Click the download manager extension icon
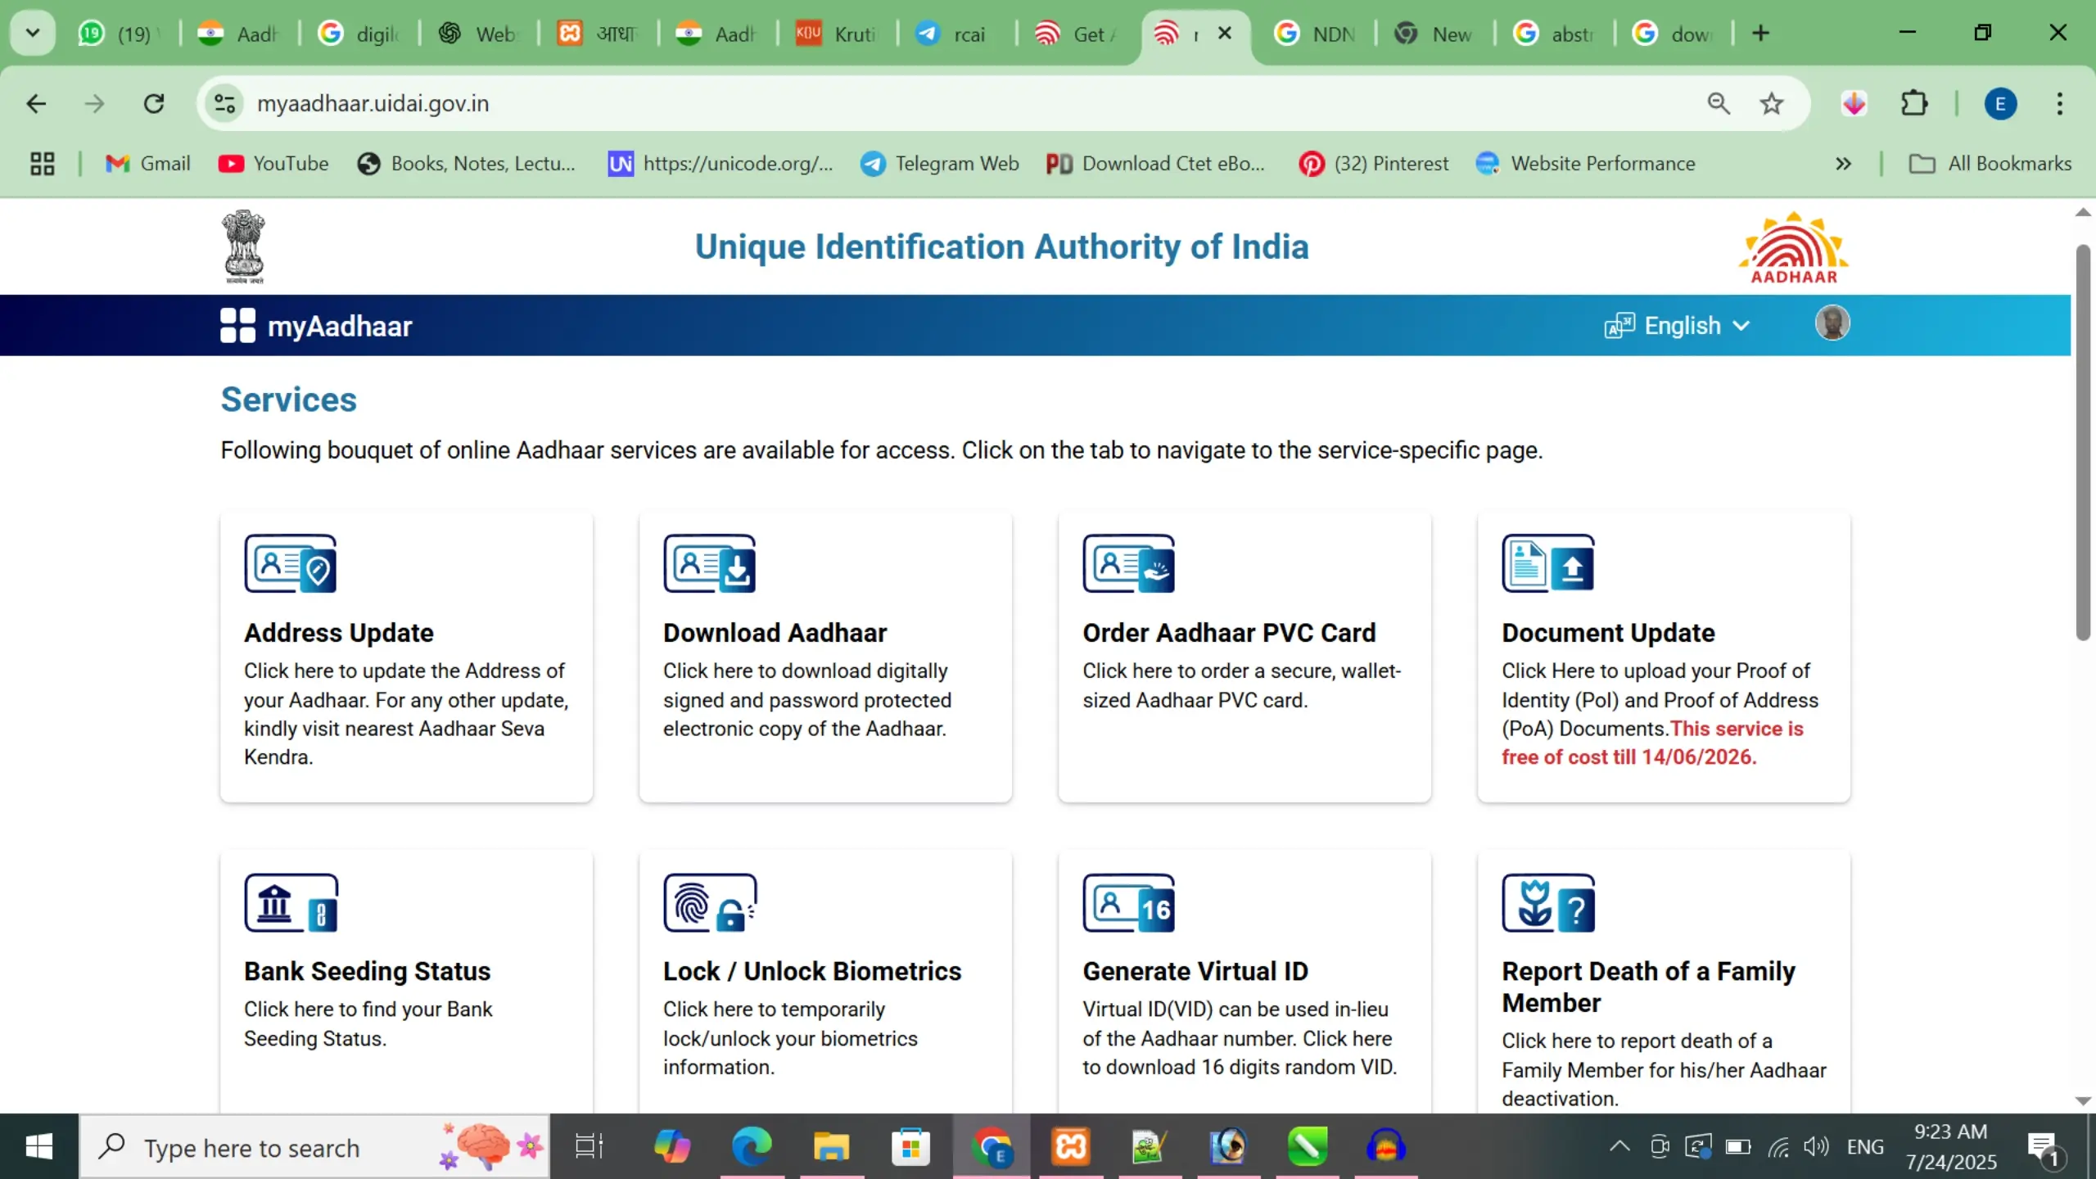Image resolution: width=2096 pixels, height=1179 pixels. click(x=1854, y=104)
